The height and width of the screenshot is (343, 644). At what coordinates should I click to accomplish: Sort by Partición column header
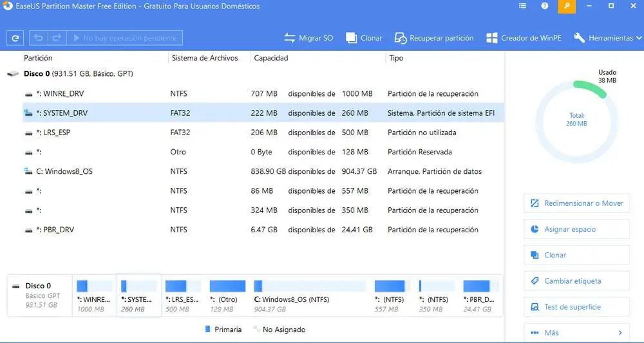38,58
